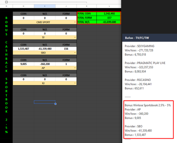This screenshot has width=177, height=143.
Task: Click Bonus Winlose Sportsbook 2.5% - 5% line
Action: point(148,105)
